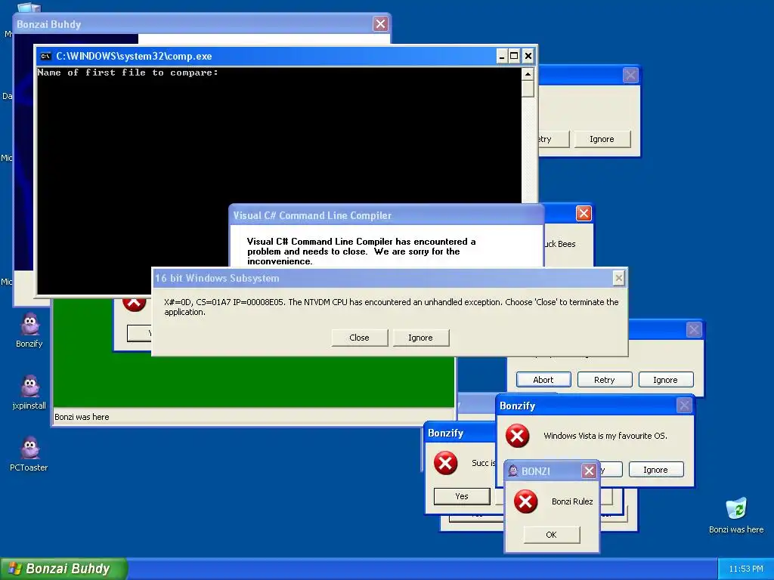Click Retry next to the Abort button
The width and height of the screenshot is (774, 580).
click(605, 380)
